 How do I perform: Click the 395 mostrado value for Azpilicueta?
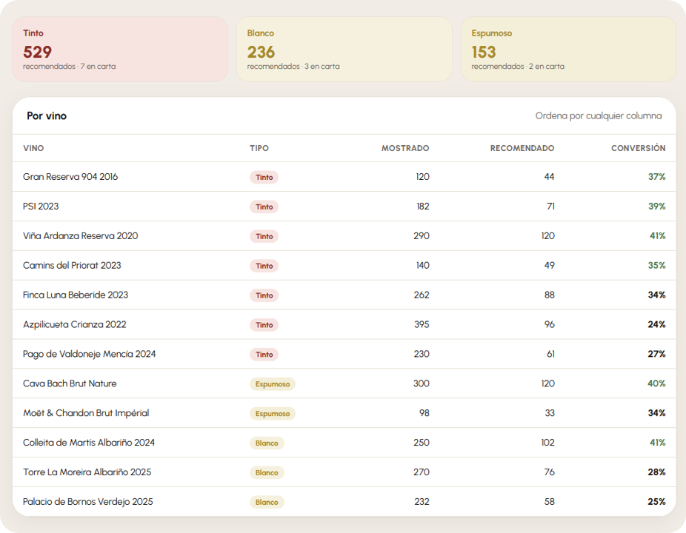pos(422,324)
